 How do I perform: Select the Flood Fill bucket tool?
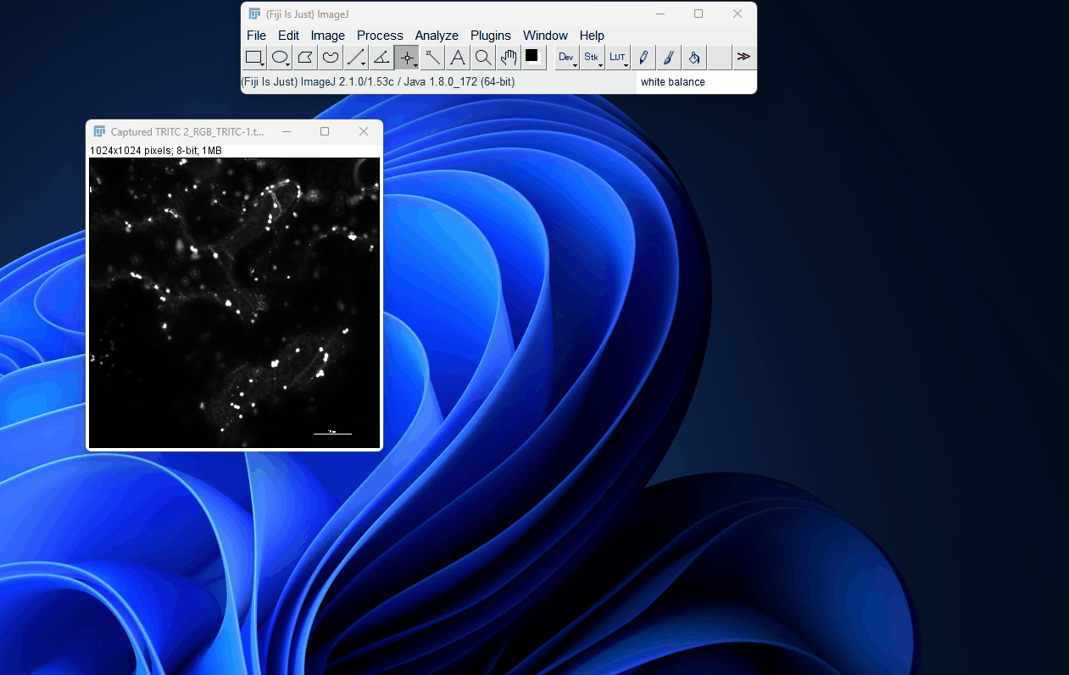694,58
